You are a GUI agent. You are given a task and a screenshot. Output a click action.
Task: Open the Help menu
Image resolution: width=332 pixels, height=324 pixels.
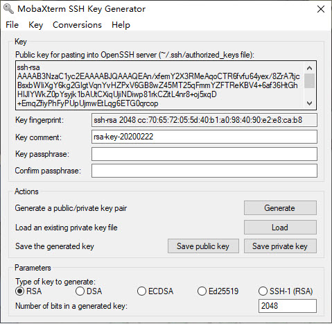[x=121, y=25]
